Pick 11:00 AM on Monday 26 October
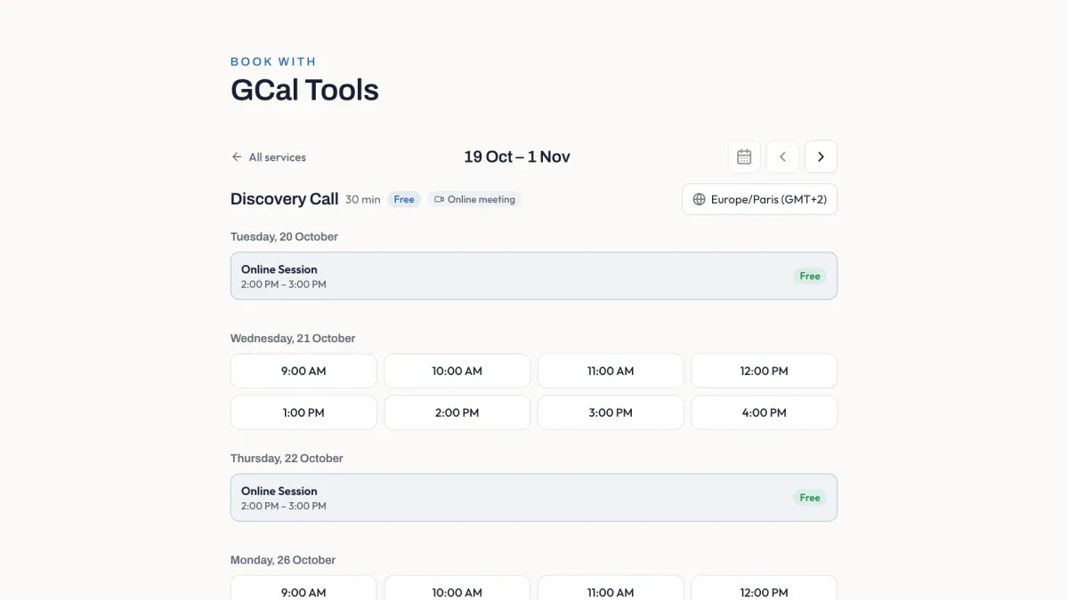 click(x=611, y=588)
